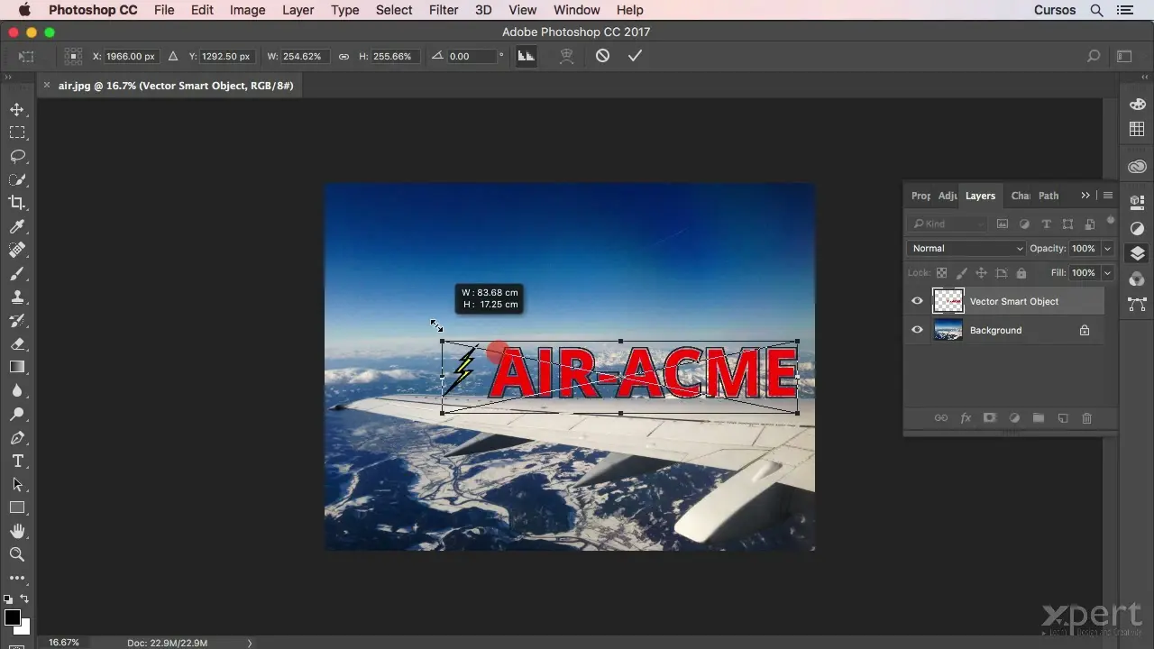Toggle lock all padlock icon
Image resolution: width=1154 pixels, height=649 pixels.
1021,272
